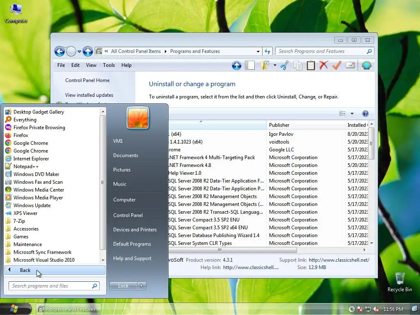Screen dimensions: 420x315
Task: Click the Action Center flag tray icon
Action: pyautogui.click(x=360, y=309)
